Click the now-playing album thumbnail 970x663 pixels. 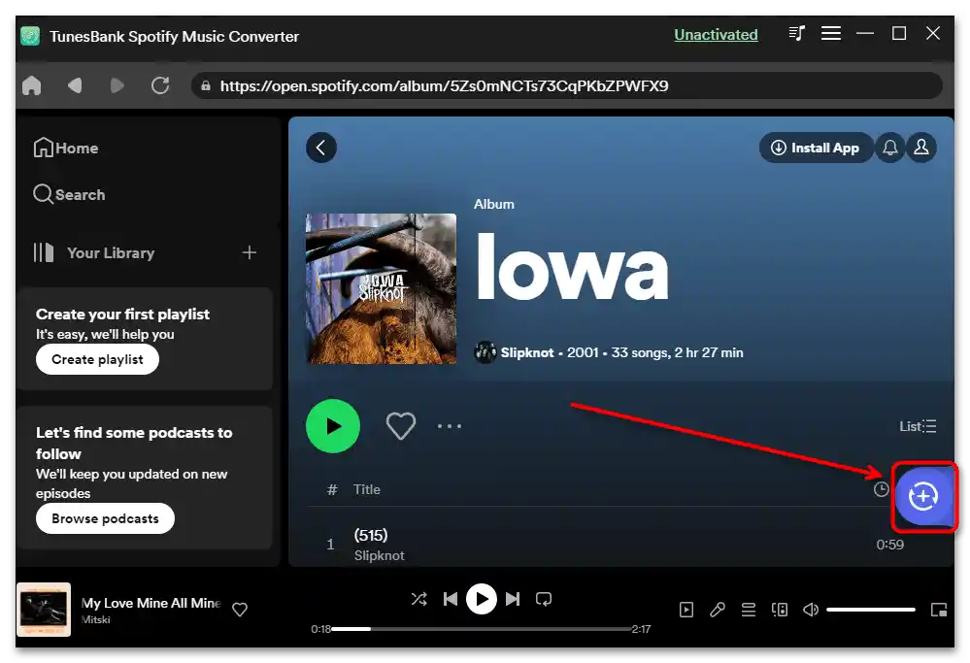coord(44,610)
